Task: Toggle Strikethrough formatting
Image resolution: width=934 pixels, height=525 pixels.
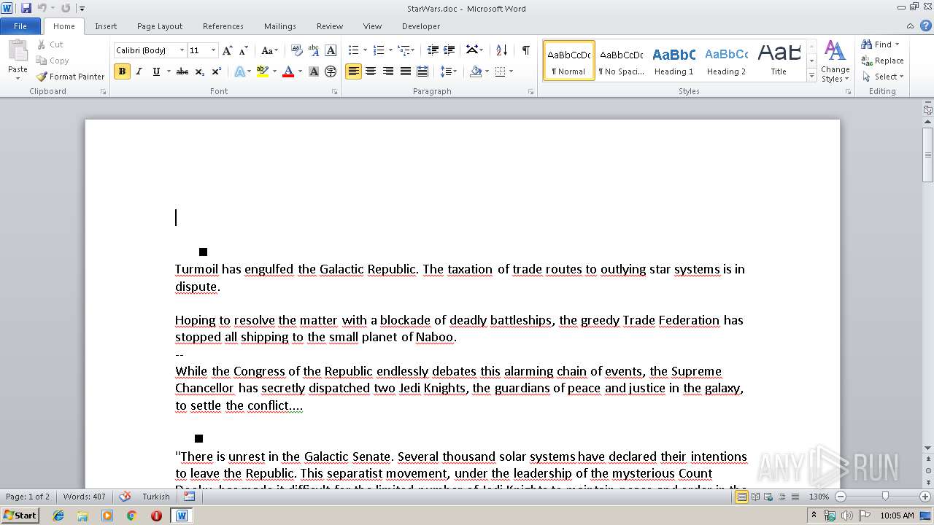Action: tap(182, 71)
